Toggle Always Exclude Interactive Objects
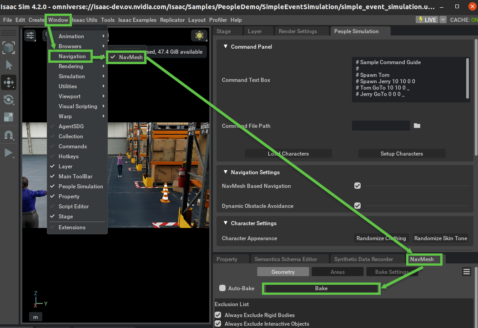This screenshot has width=478, height=328. pyautogui.click(x=218, y=324)
